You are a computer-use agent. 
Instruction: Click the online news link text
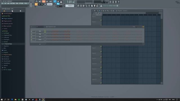(x=109, y=6)
